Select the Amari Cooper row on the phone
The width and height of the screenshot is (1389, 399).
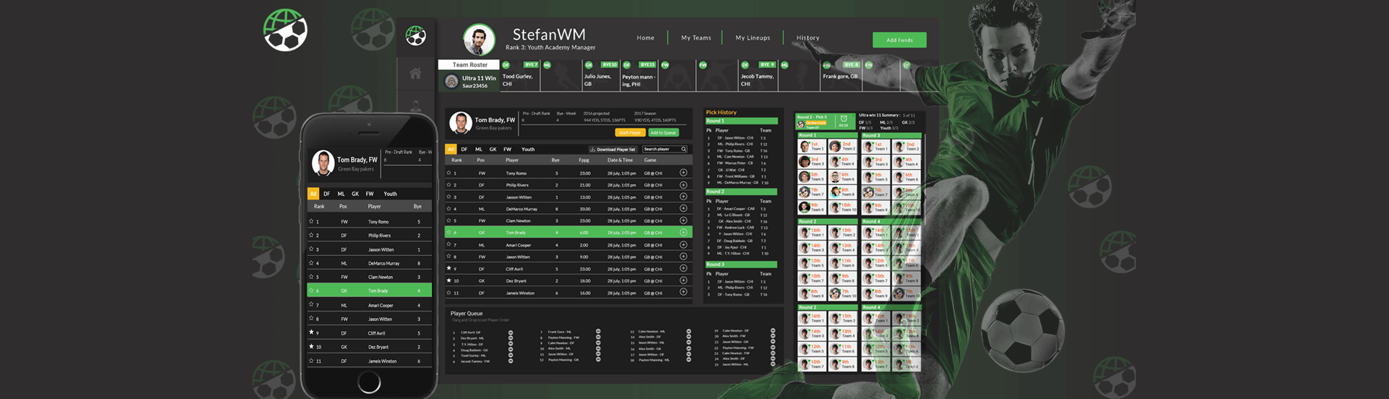tap(370, 305)
